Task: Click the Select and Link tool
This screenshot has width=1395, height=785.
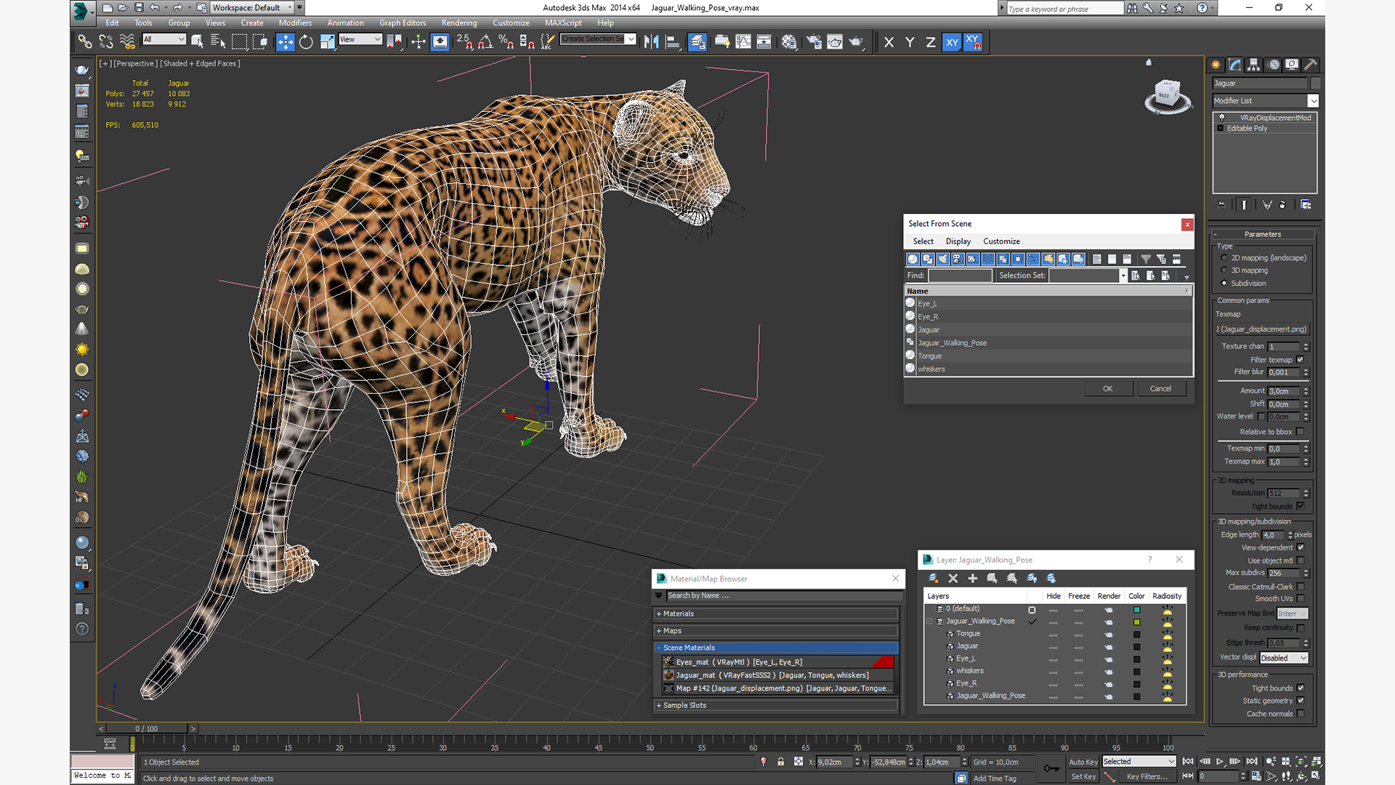Action: click(x=85, y=42)
